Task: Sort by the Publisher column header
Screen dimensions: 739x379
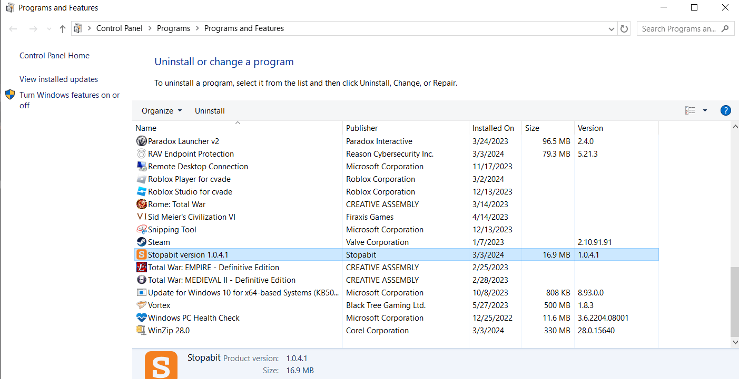Action: (x=406, y=128)
